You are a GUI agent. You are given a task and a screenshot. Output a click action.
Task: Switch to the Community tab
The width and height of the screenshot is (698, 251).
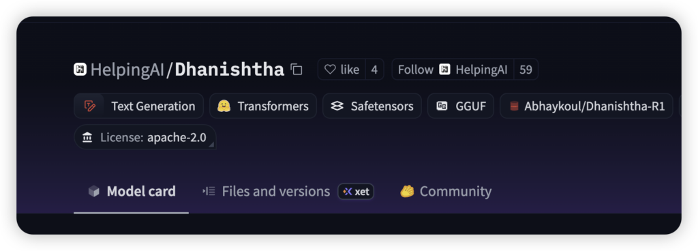(446, 192)
